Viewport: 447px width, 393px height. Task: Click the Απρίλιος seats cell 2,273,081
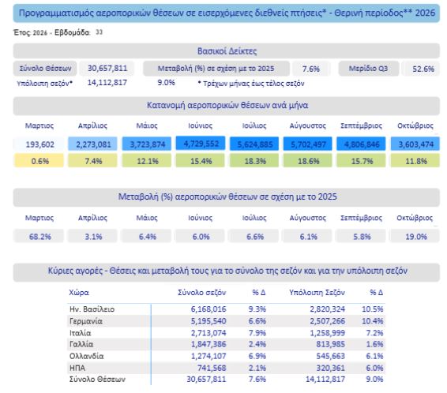[x=92, y=144]
